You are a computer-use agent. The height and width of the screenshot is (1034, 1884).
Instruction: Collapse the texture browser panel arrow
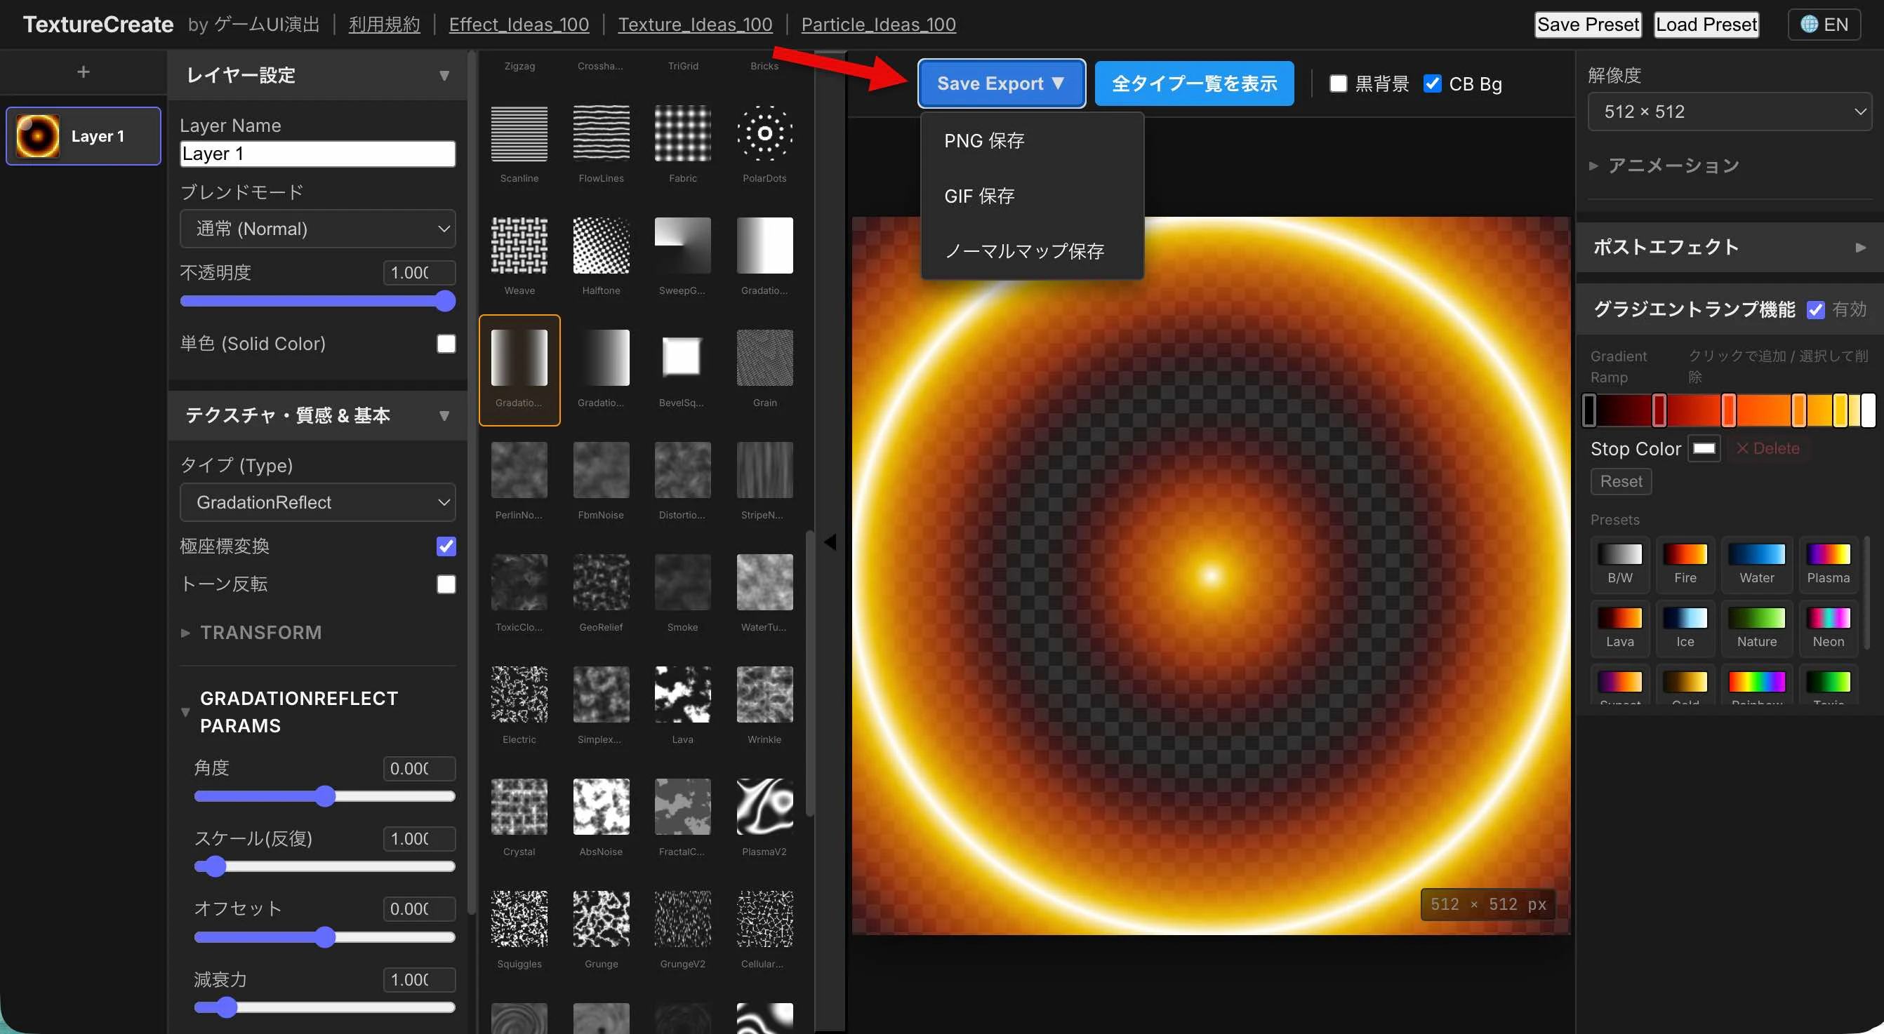(830, 542)
